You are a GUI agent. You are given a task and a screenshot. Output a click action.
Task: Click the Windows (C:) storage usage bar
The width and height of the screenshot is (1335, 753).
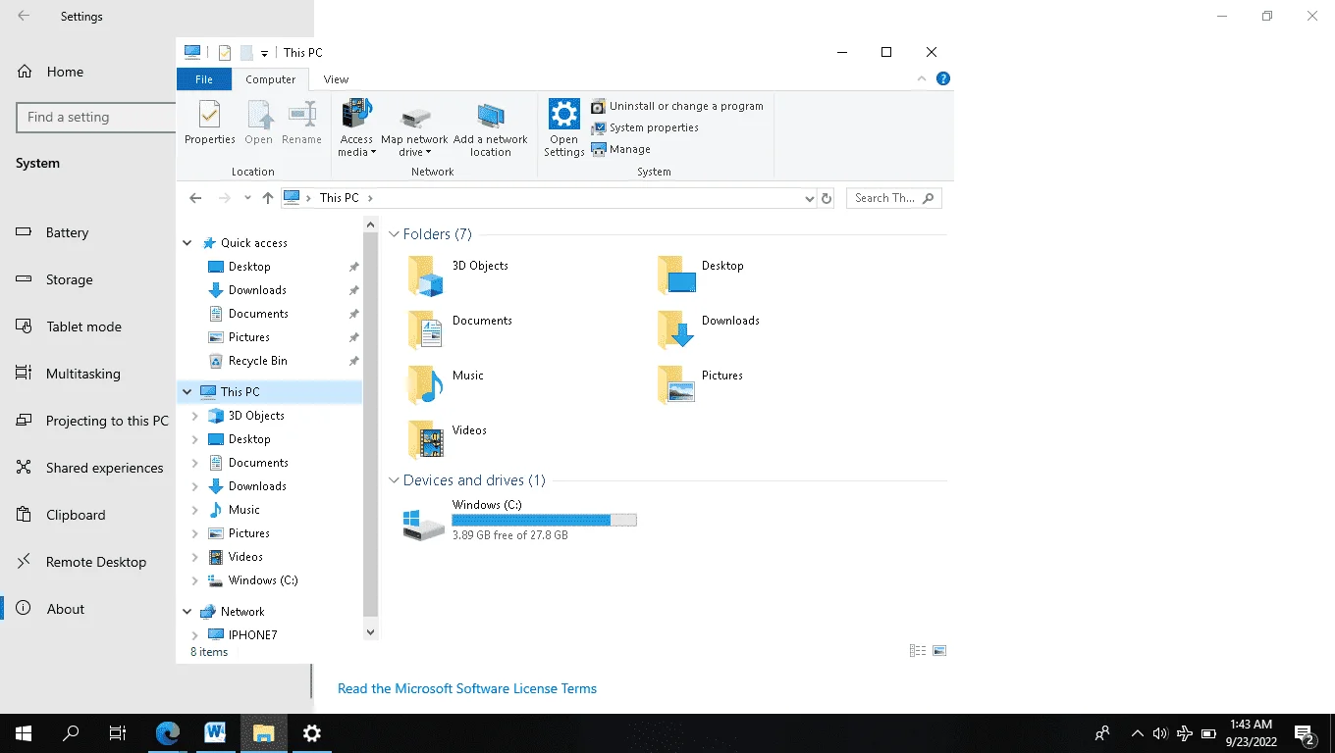(x=544, y=521)
